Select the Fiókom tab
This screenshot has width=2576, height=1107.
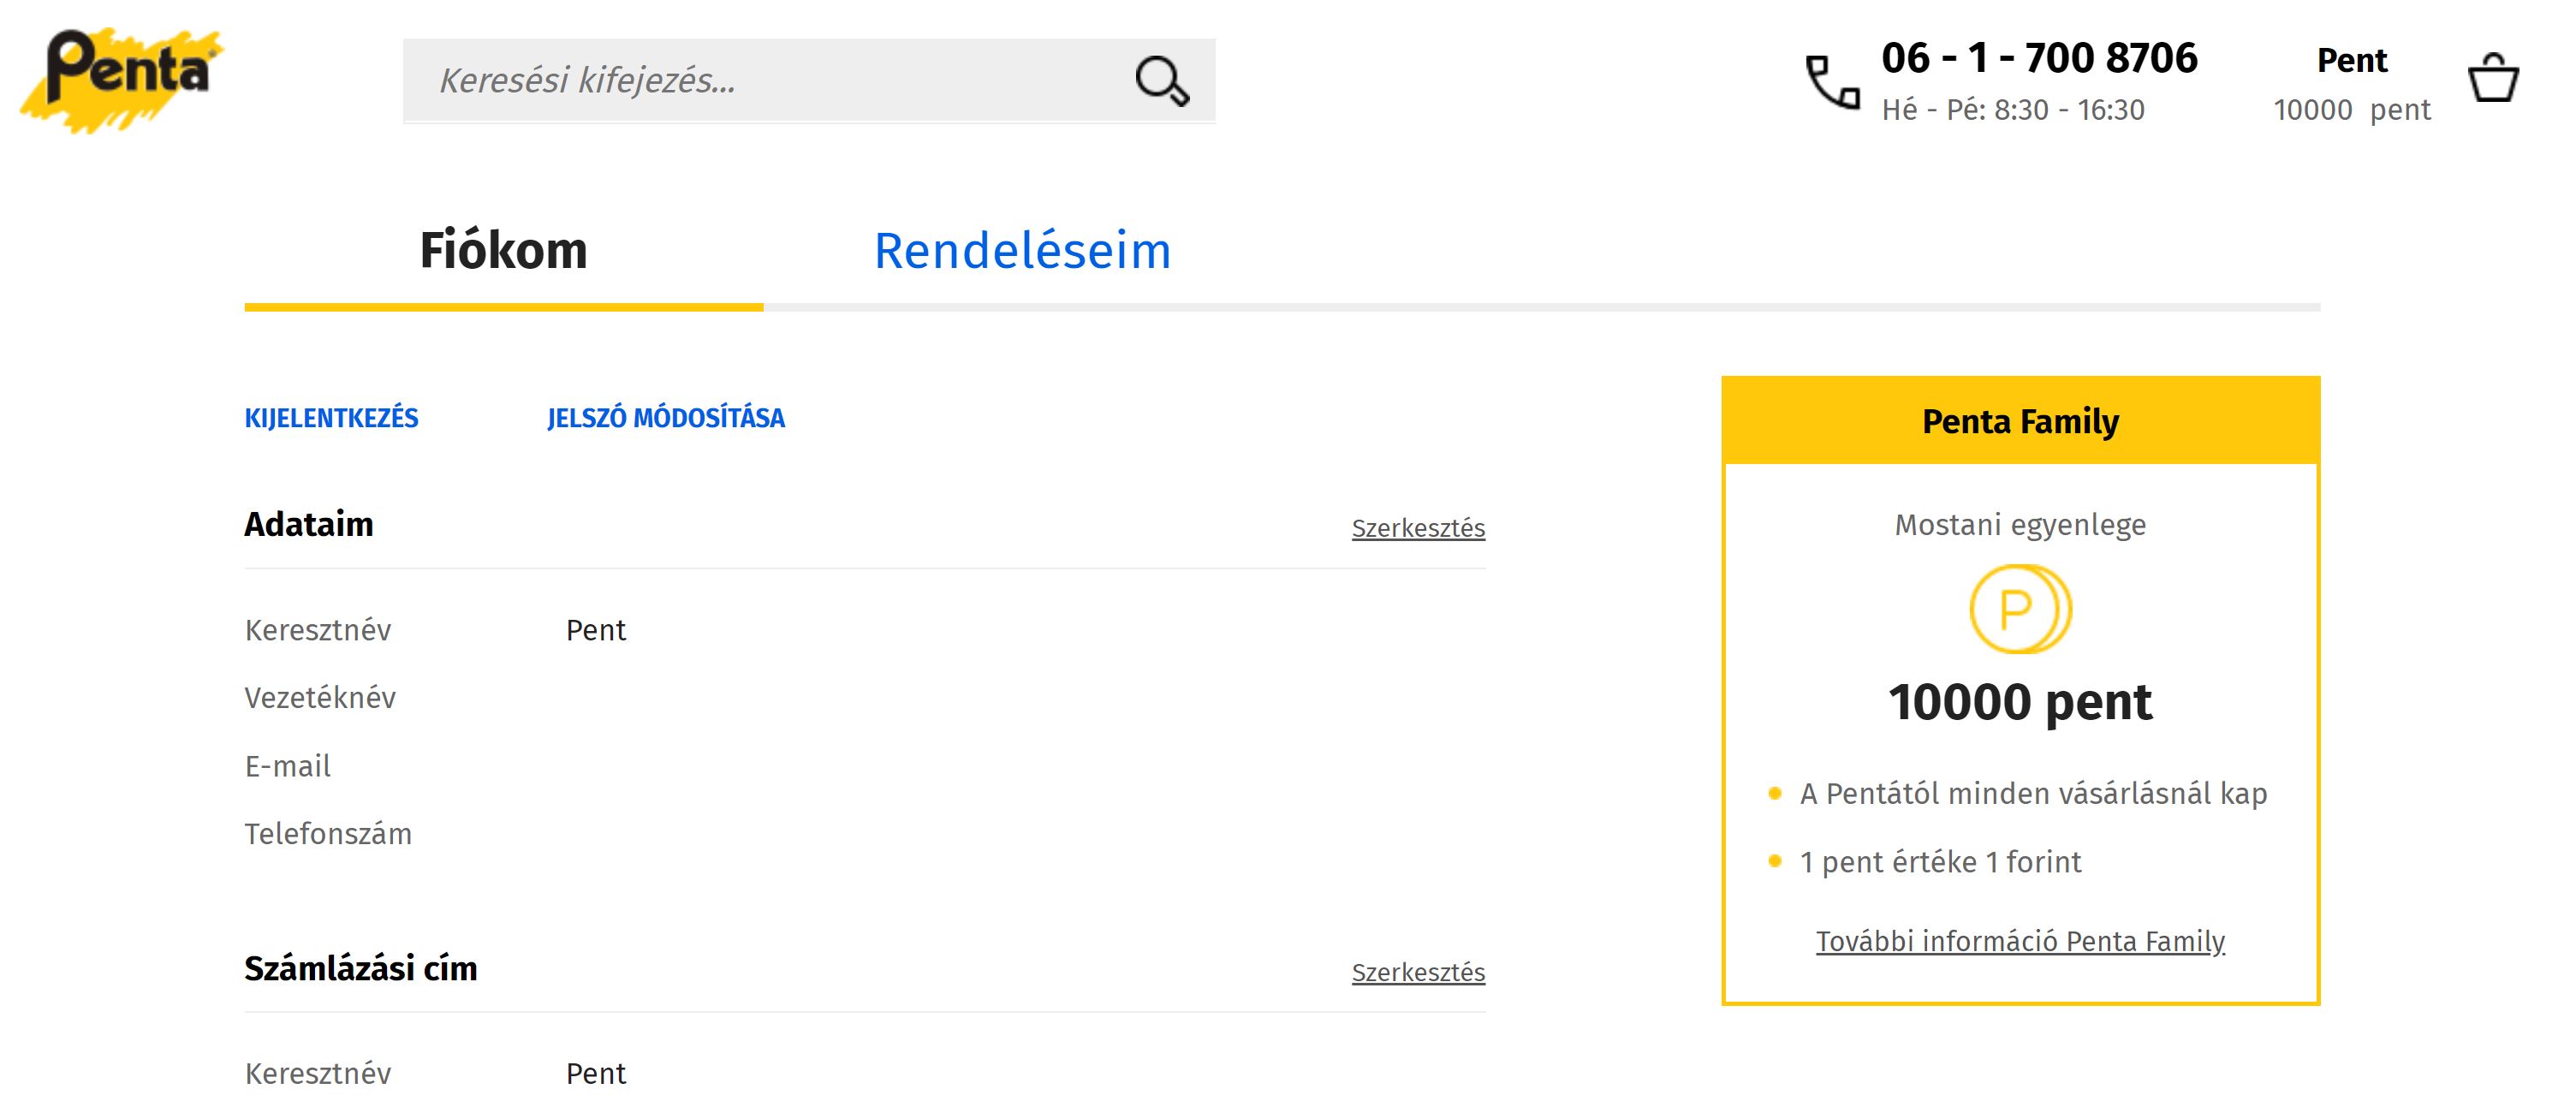[x=503, y=250]
